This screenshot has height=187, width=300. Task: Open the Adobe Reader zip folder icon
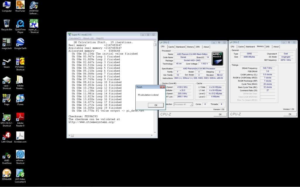point(20,82)
